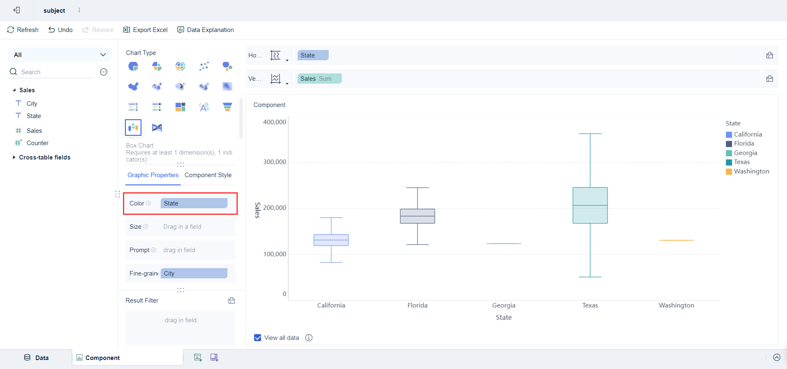The width and height of the screenshot is (787, 369).
Task: Select the Box Chart type icon
Action: click(133, 128)
